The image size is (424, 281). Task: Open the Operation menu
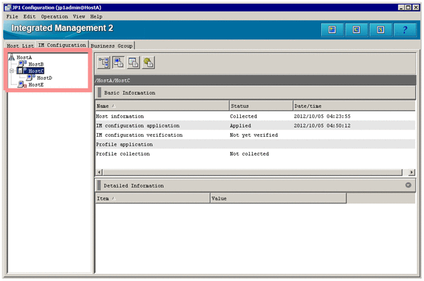coord(54,16)
